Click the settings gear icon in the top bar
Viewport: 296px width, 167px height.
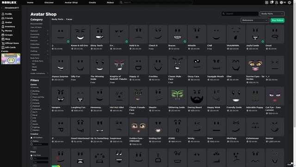(x=289, y=2)
